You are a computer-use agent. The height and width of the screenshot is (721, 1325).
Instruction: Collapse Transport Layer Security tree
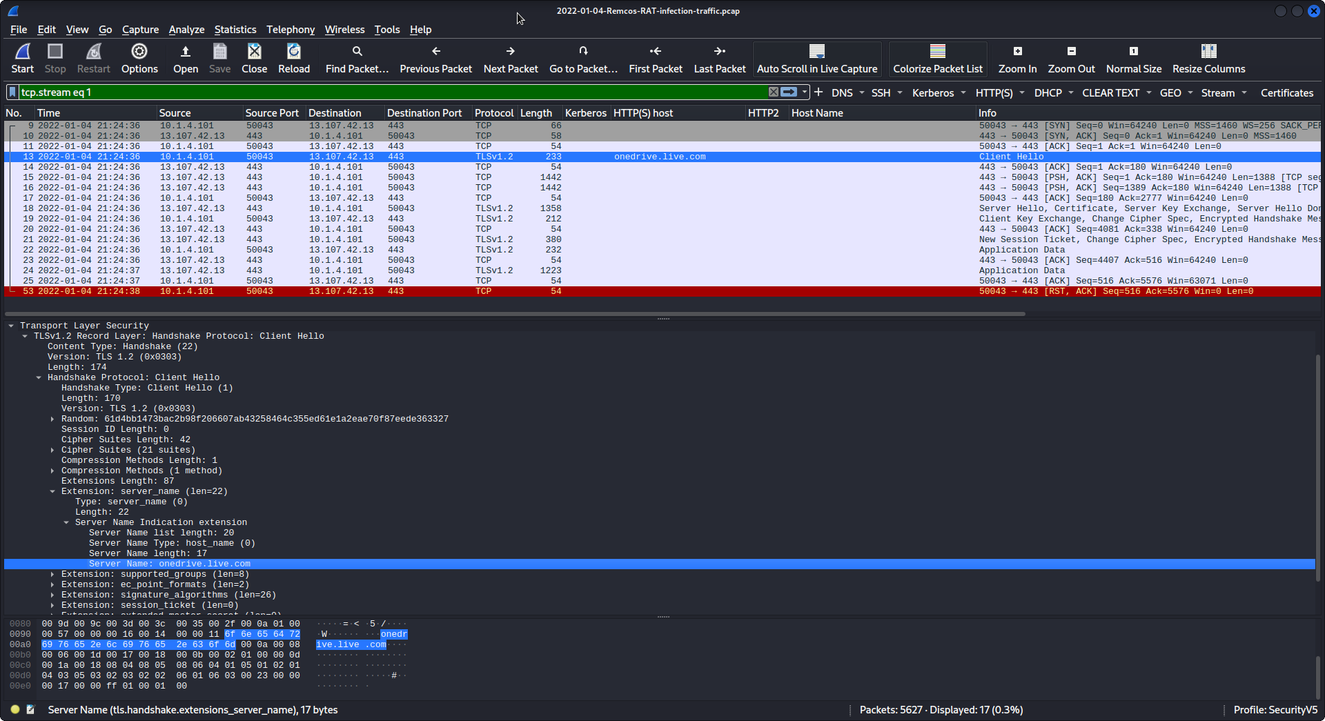point(11,326)
